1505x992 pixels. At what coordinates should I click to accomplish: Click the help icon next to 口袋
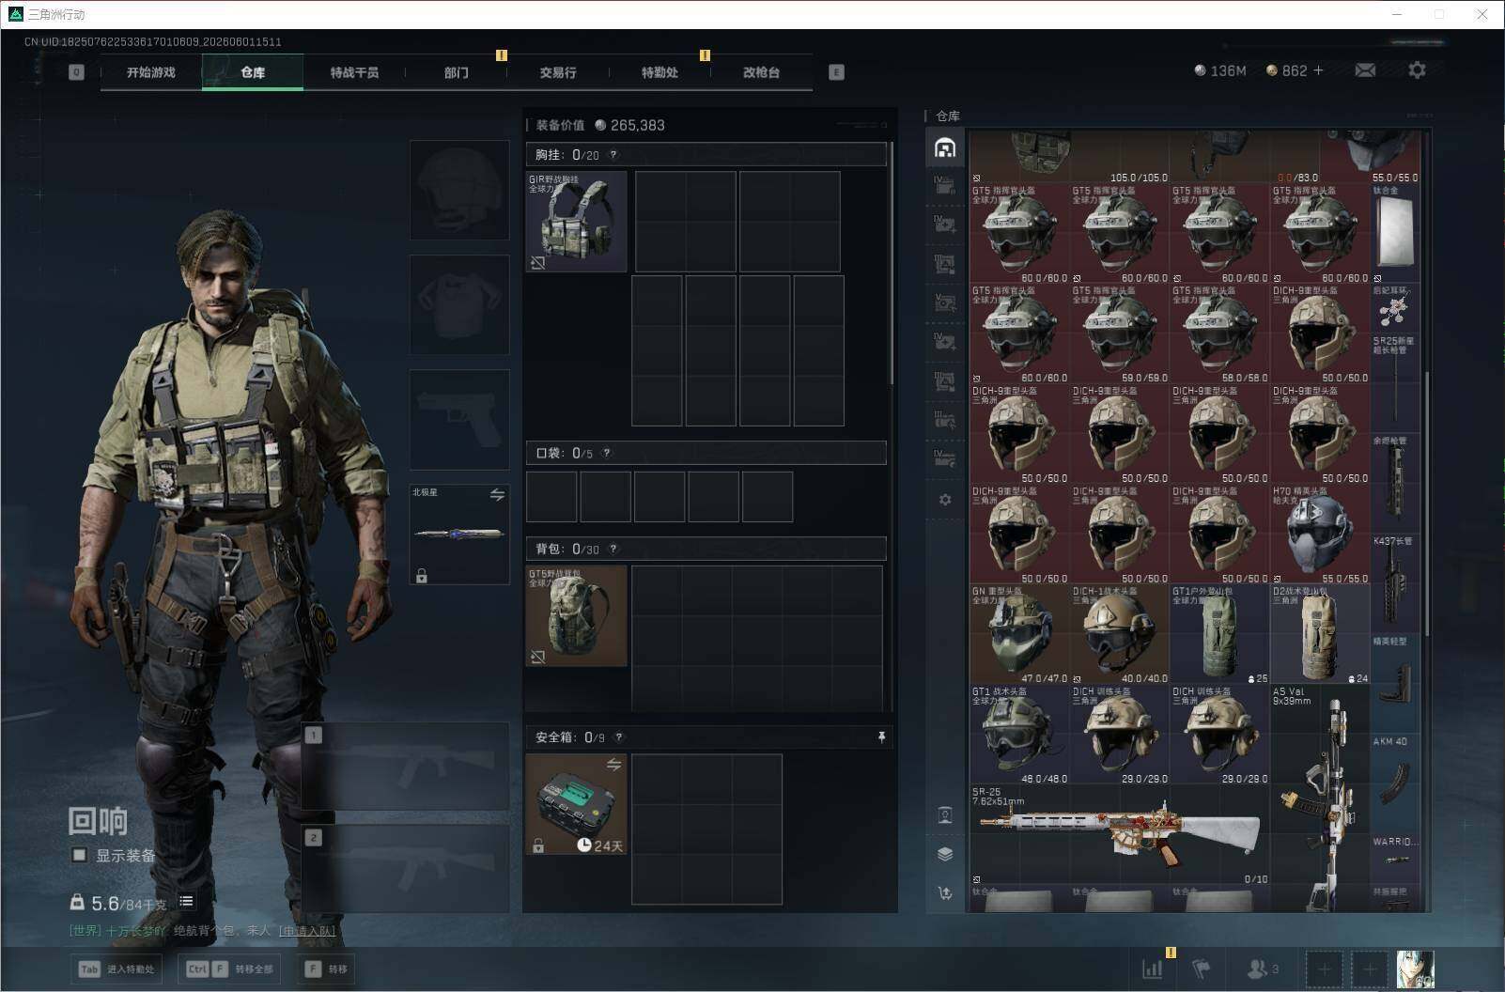(606, 453)
